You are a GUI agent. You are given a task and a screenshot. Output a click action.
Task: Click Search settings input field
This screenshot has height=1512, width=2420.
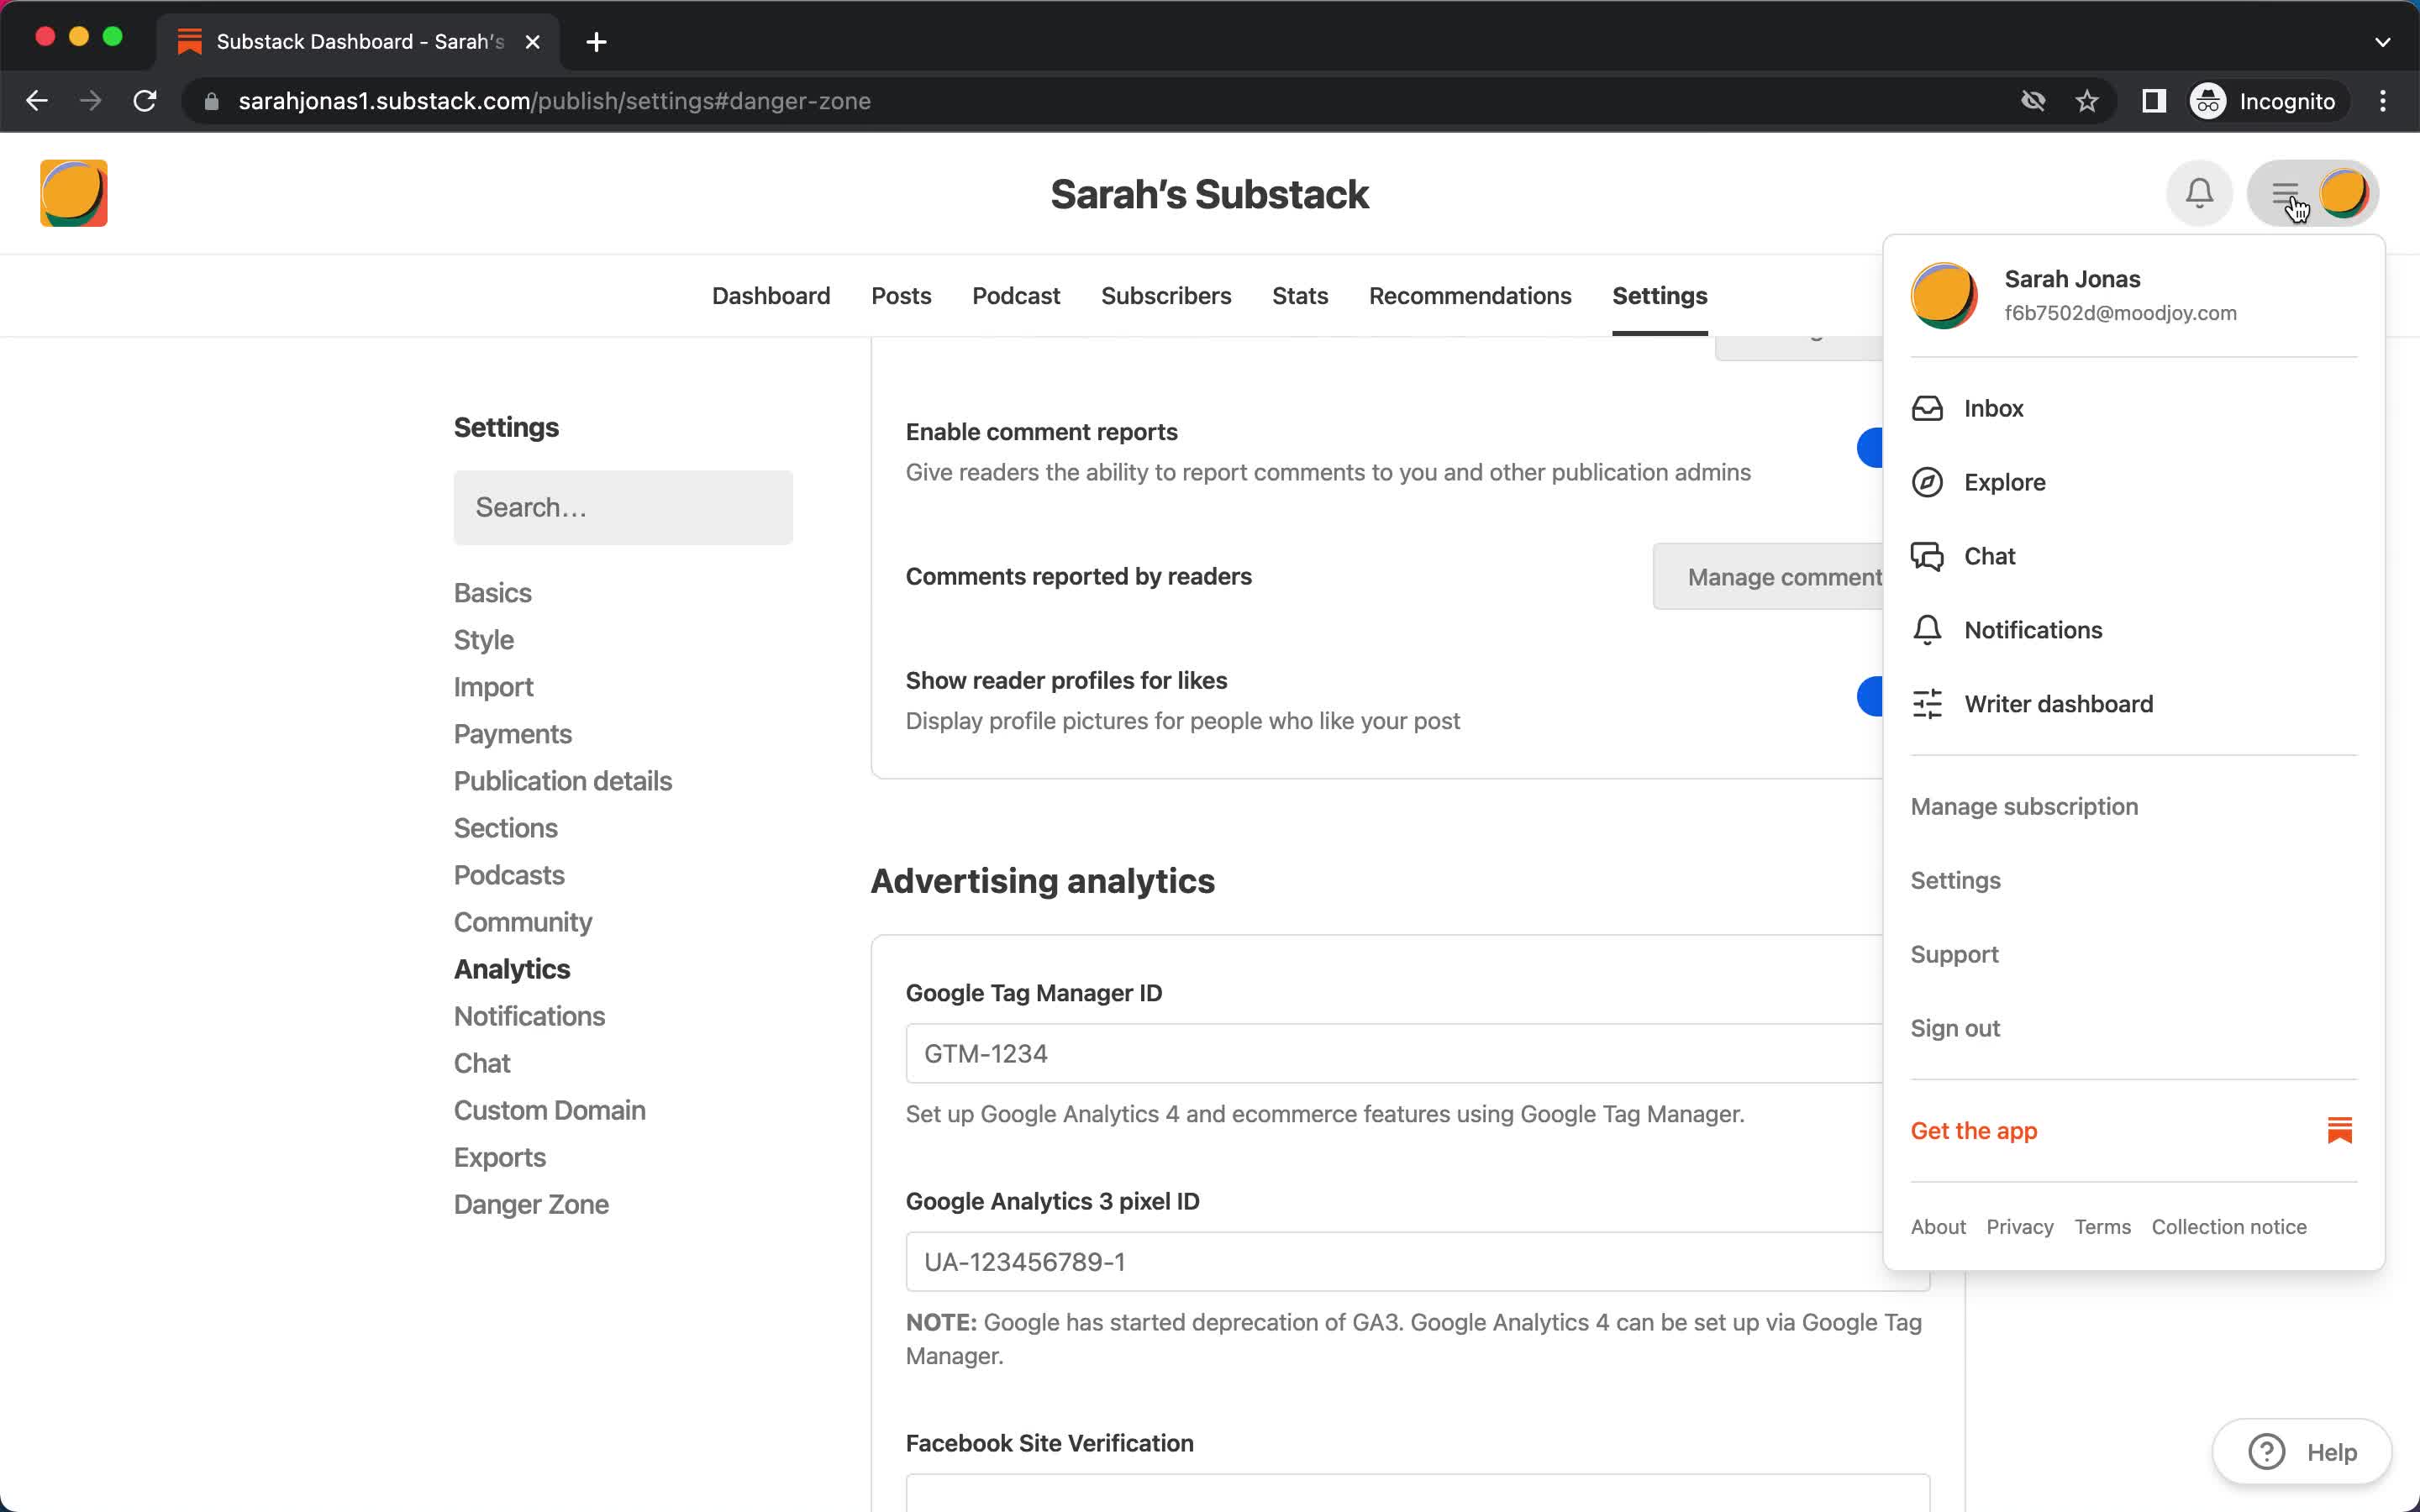click(622, 507)
